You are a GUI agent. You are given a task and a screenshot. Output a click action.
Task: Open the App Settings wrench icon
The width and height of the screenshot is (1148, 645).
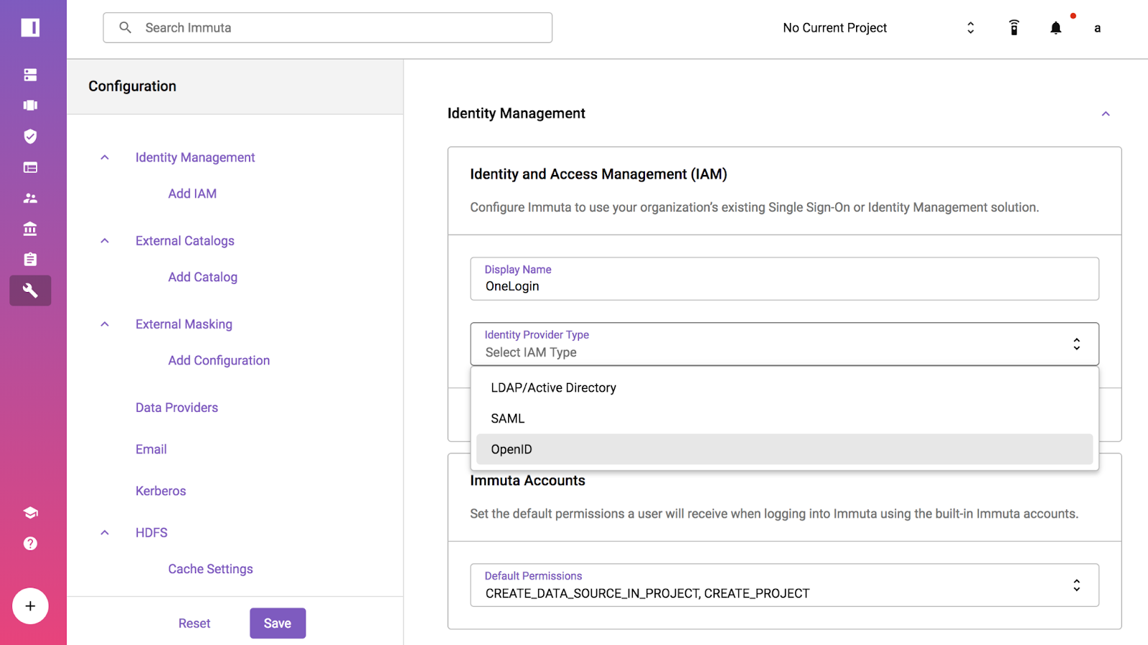click(x=30, y=291)
